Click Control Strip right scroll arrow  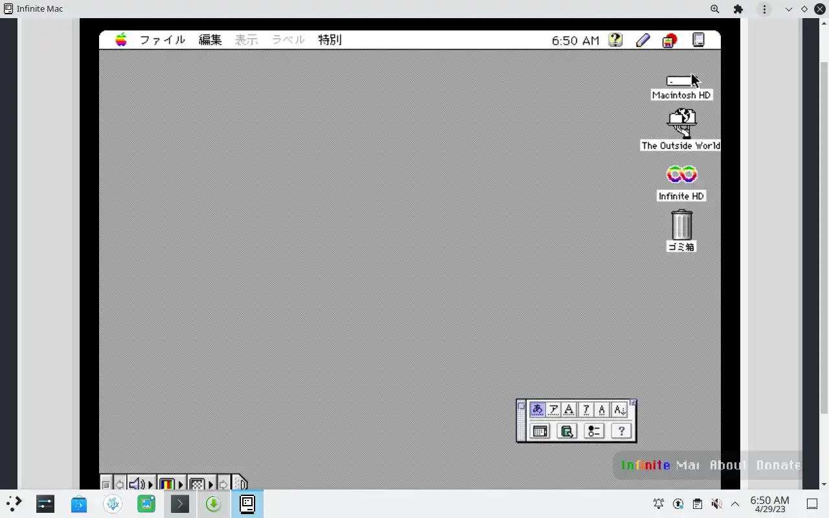(223, 484)
